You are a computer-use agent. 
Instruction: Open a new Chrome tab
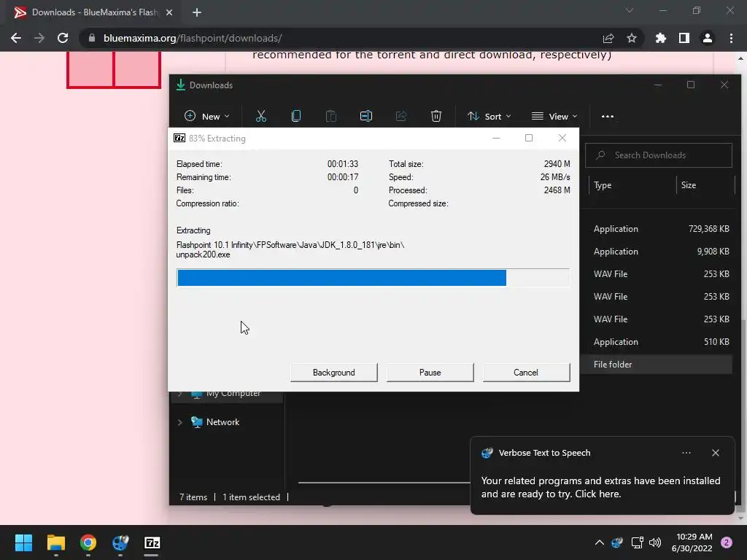[197, 12]
